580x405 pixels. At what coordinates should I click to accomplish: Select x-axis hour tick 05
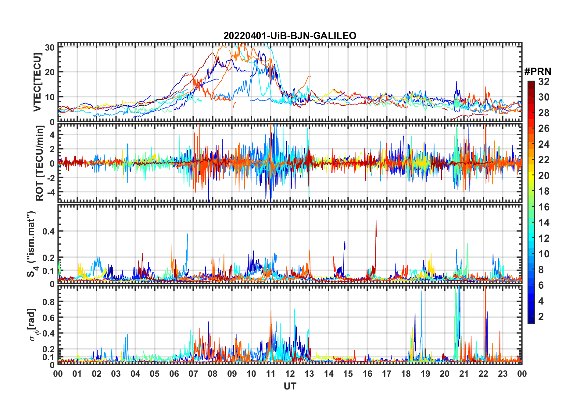(155, 374)
